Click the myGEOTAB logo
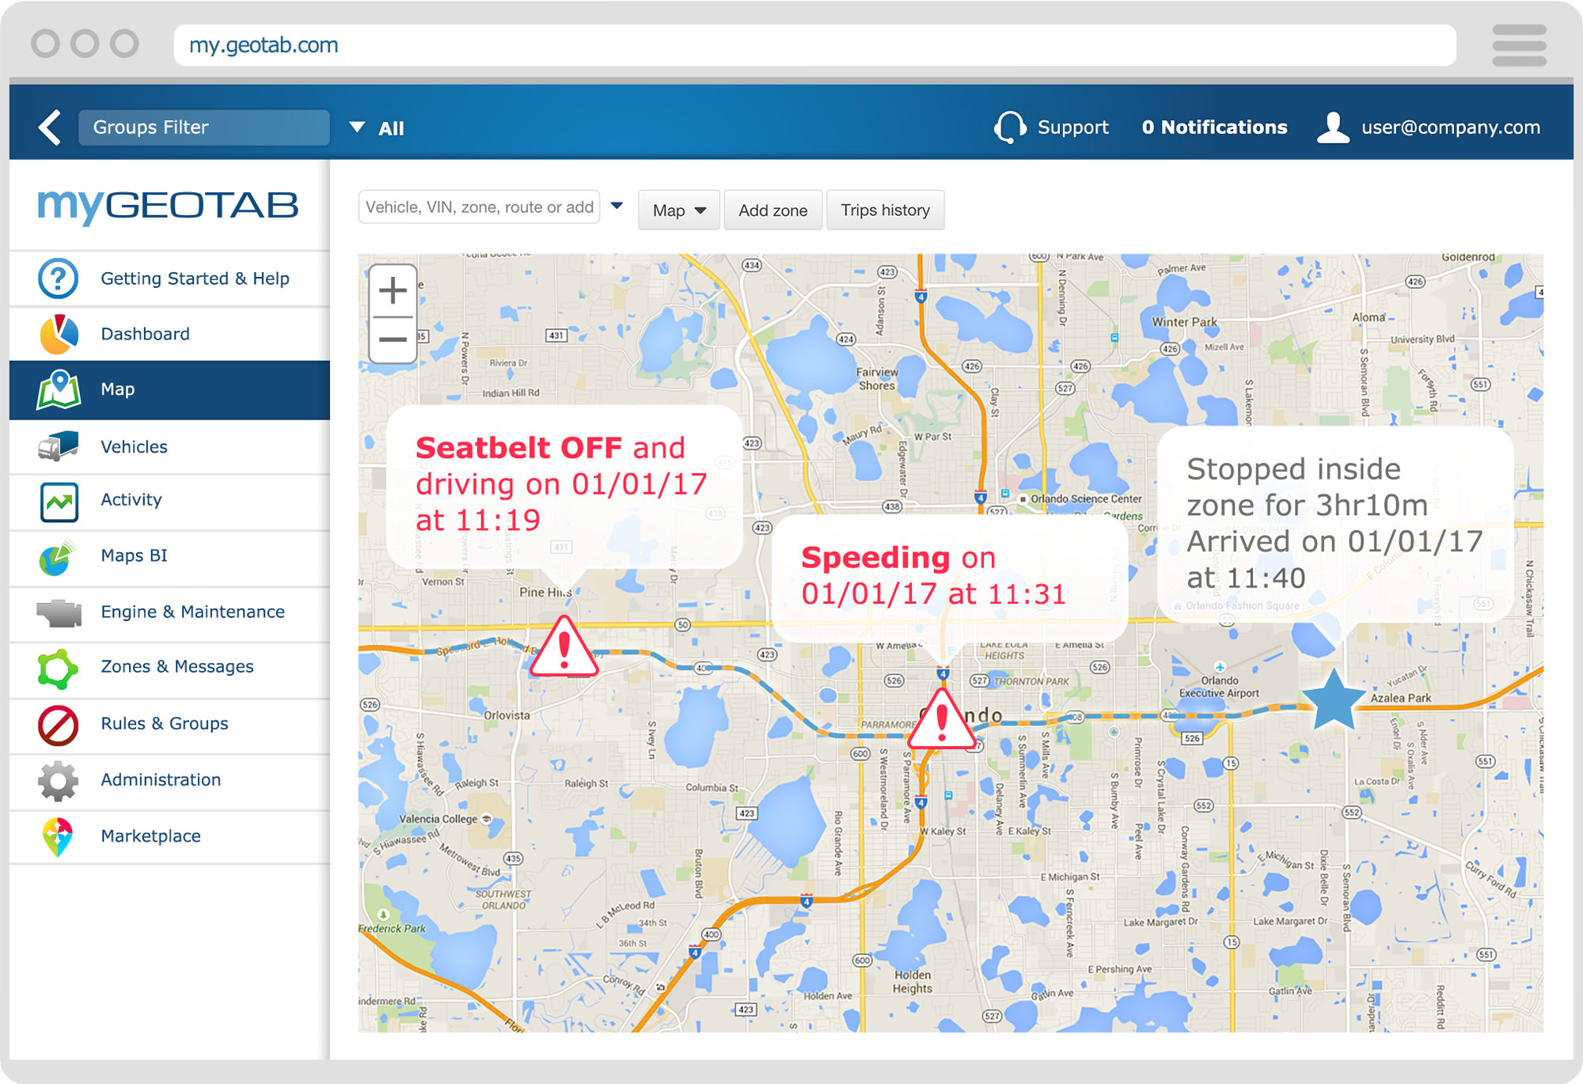 pos(168,206)
